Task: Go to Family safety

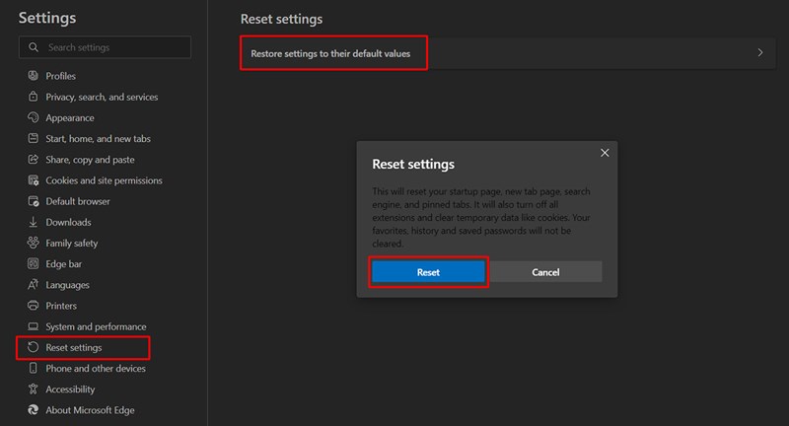Action: (x=71, y=243)
